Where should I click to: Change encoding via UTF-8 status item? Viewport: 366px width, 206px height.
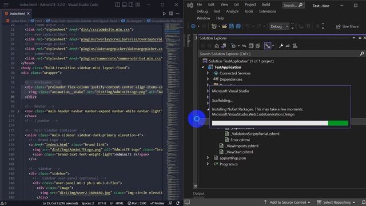click(102, 203)
